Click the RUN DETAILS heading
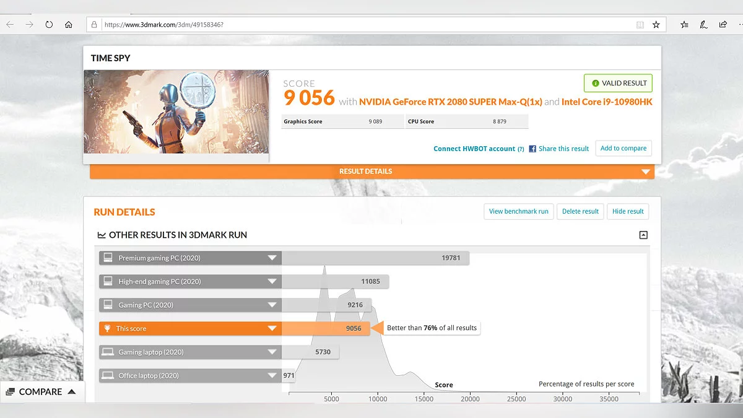 tap(124, 212)
